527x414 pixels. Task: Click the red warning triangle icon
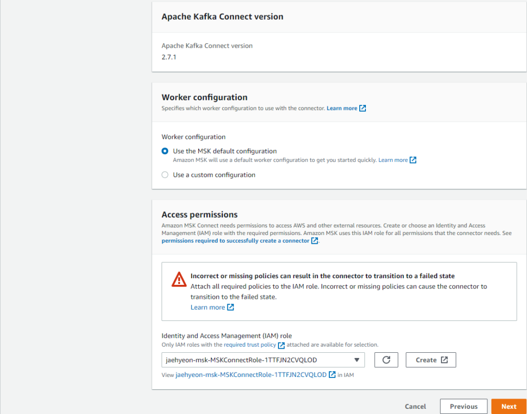pos(178,279)
